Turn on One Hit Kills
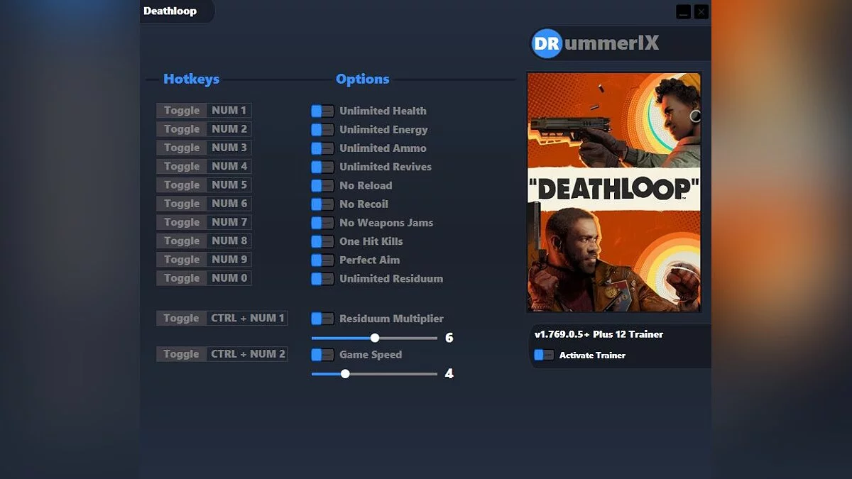Viewport: 852px width, 479px height. pos(322,241)
